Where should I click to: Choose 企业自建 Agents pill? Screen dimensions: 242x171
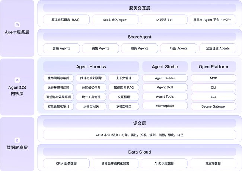[x=218, y=48]
